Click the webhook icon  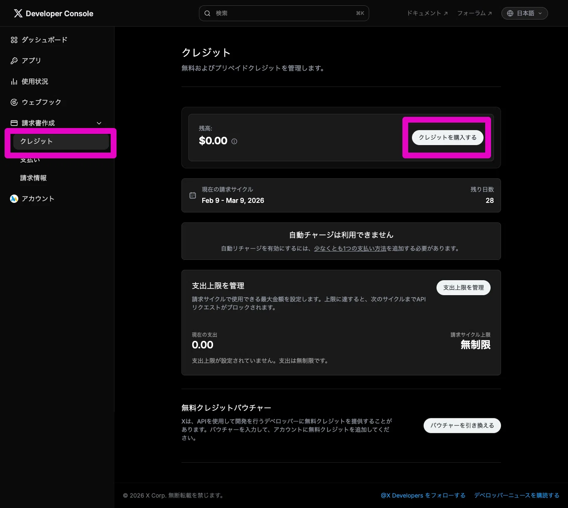click(14, 102)
